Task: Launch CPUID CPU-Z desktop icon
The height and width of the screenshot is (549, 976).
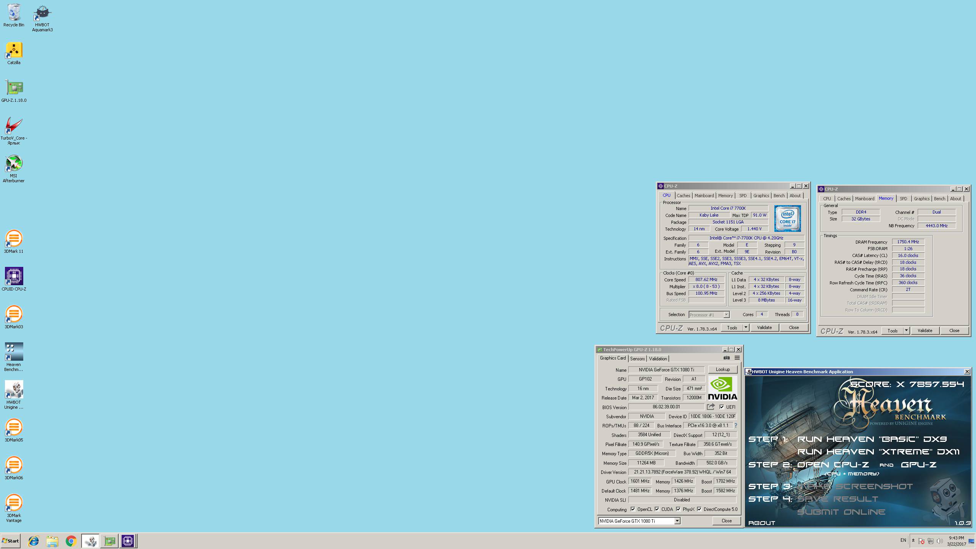Action: tap(14, 279)
